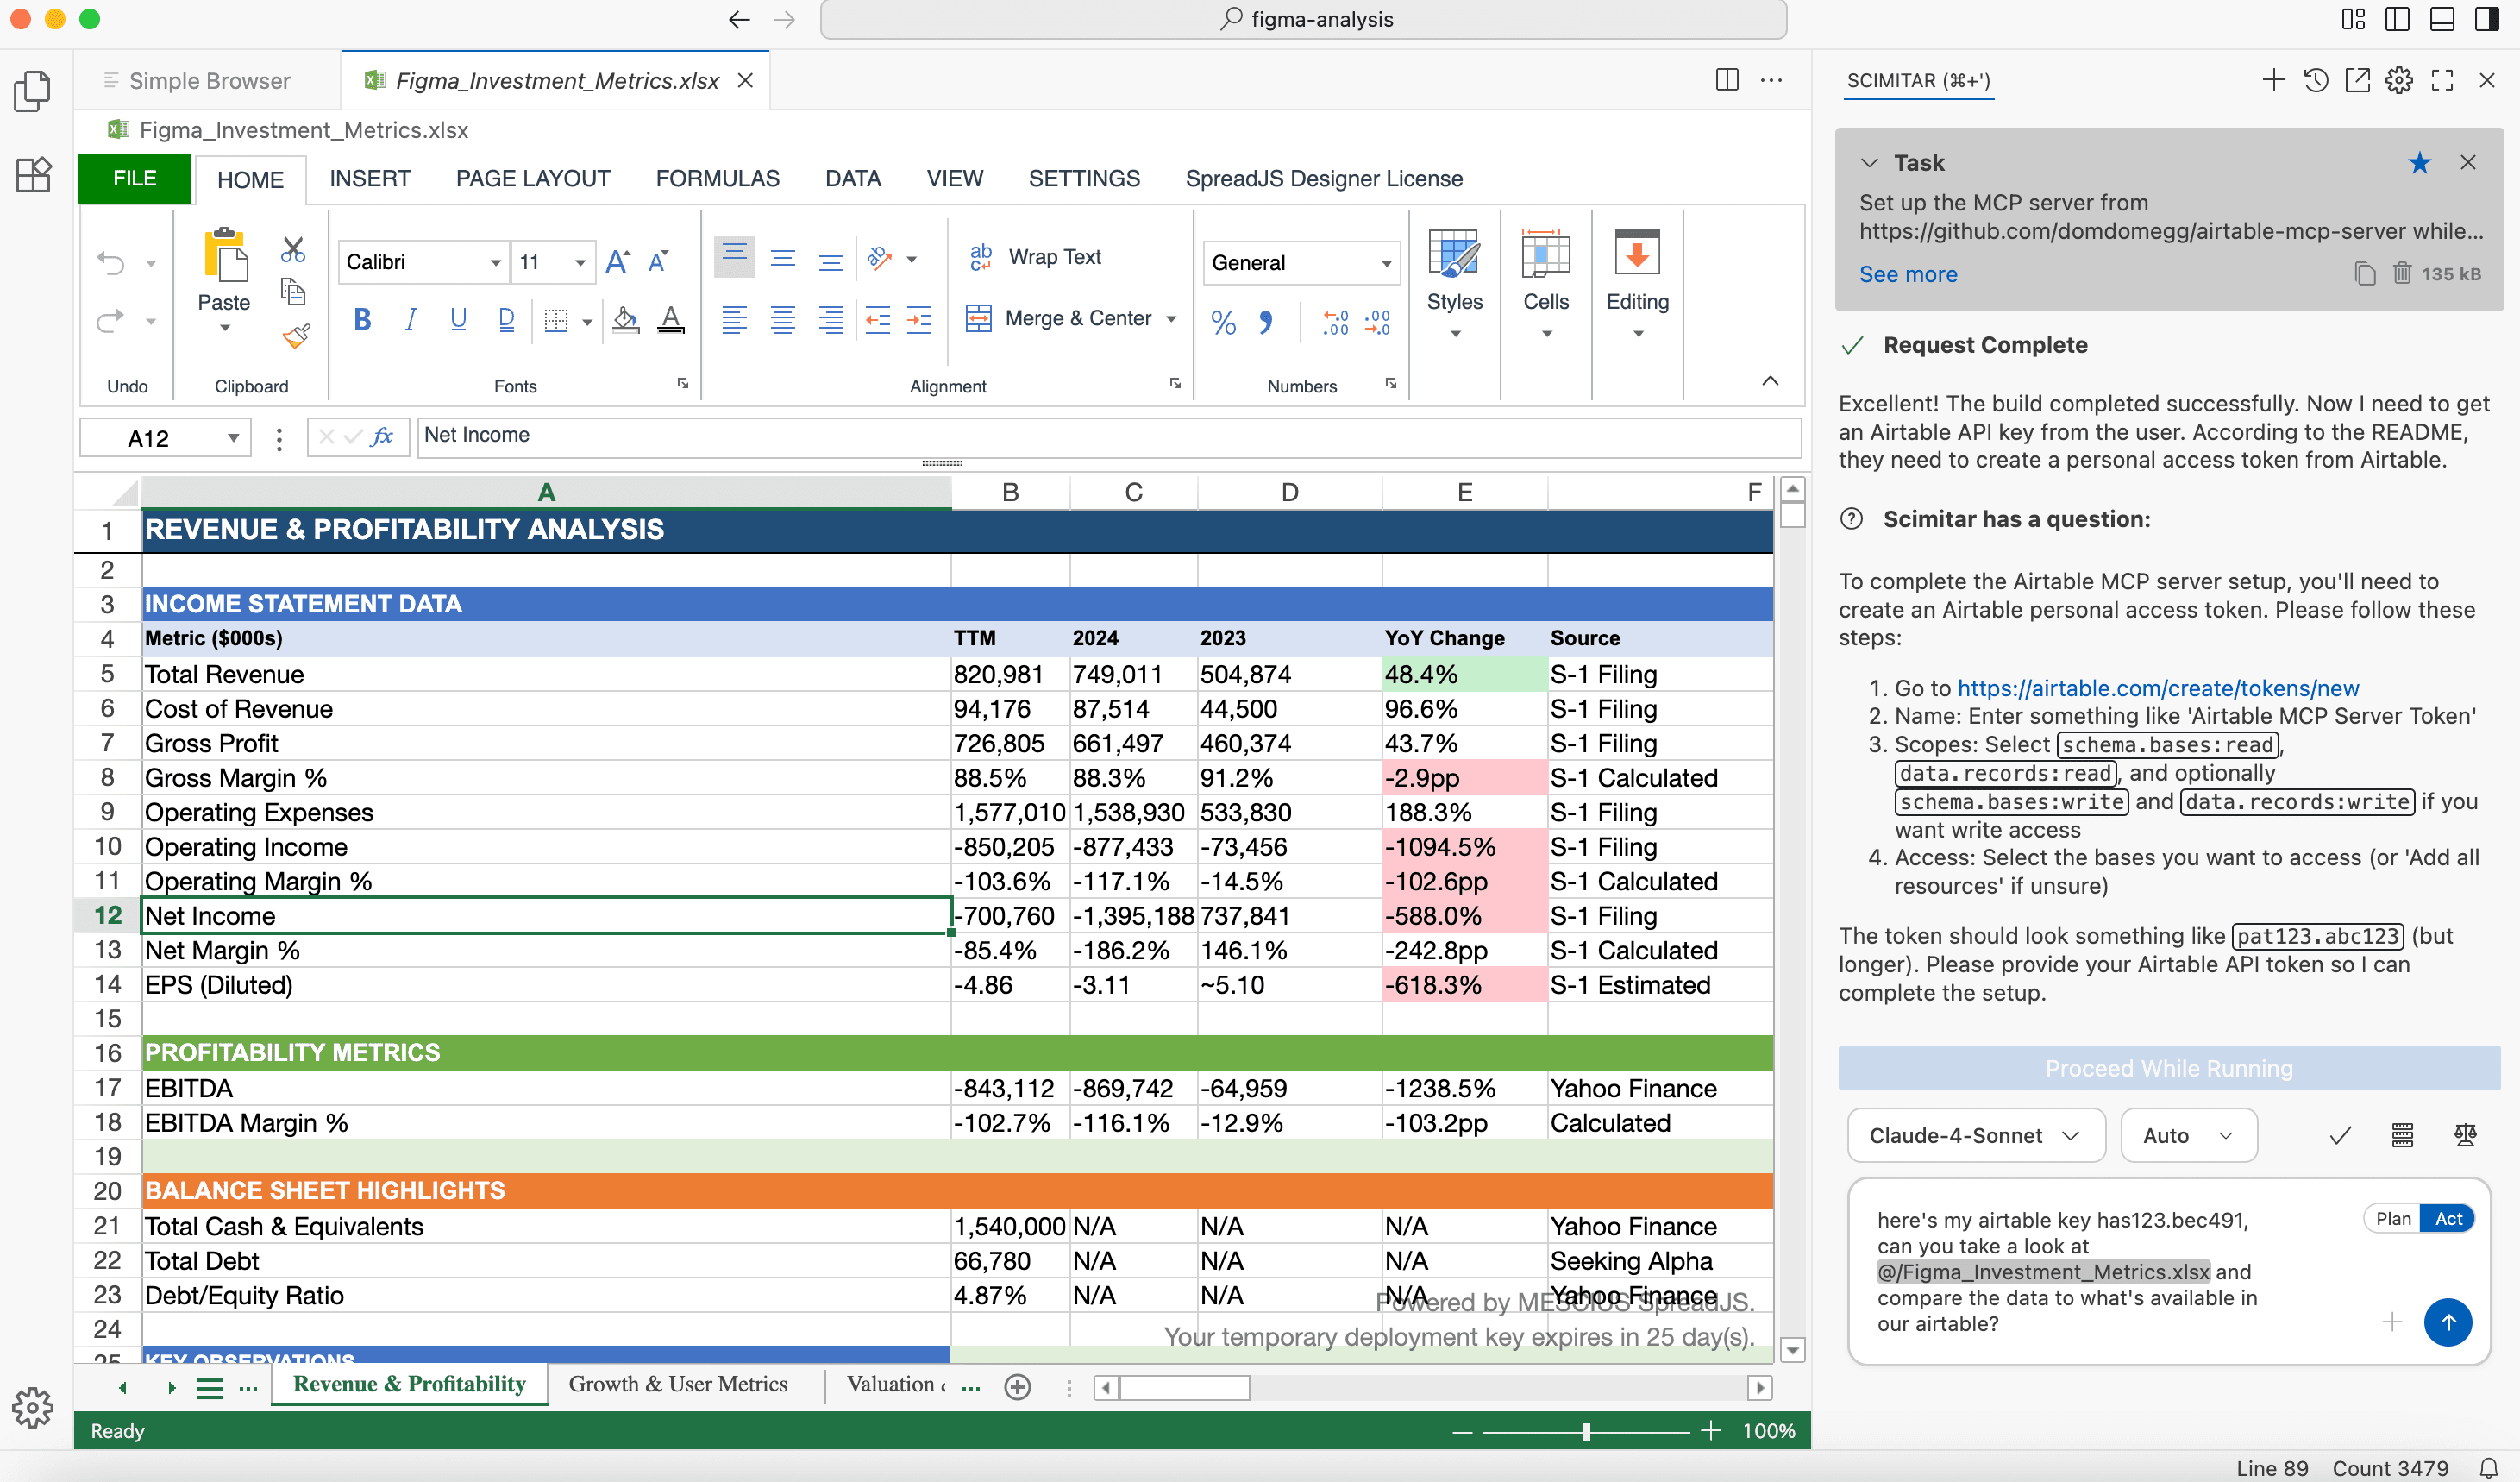This screenshot has height=1482, width=2520.
Task: Switch the chat mode to Plan
Action: tap(2395, 1218)
